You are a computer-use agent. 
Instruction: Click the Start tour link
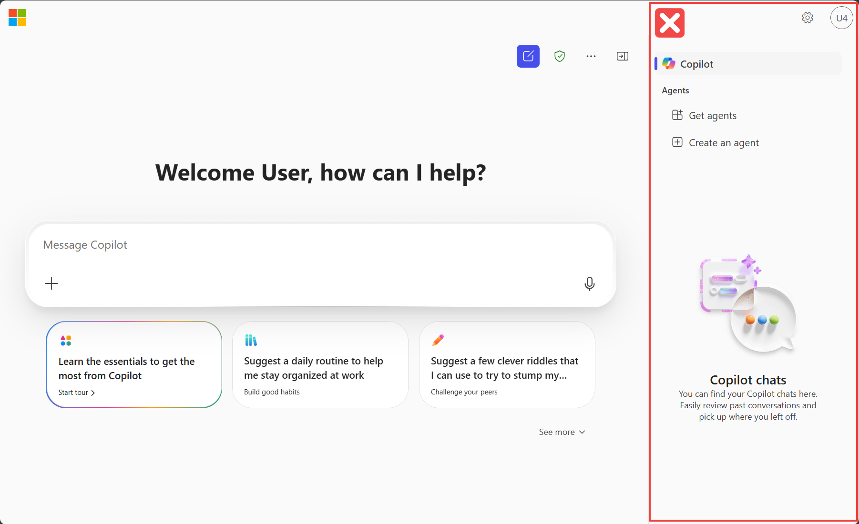click(x=76, y=393)
